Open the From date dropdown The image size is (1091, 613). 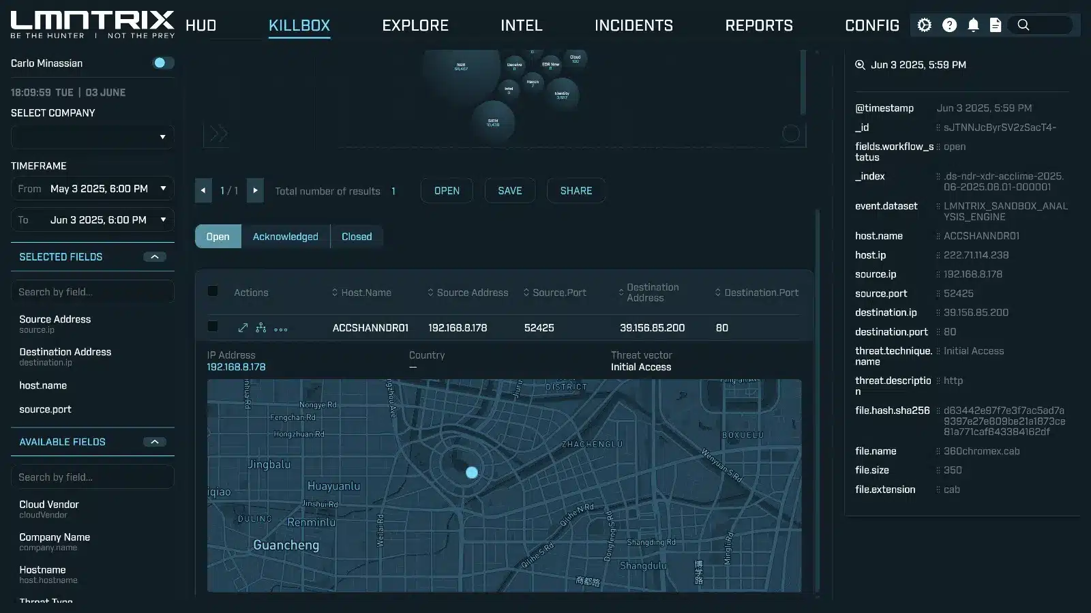[x=93, y=189]
